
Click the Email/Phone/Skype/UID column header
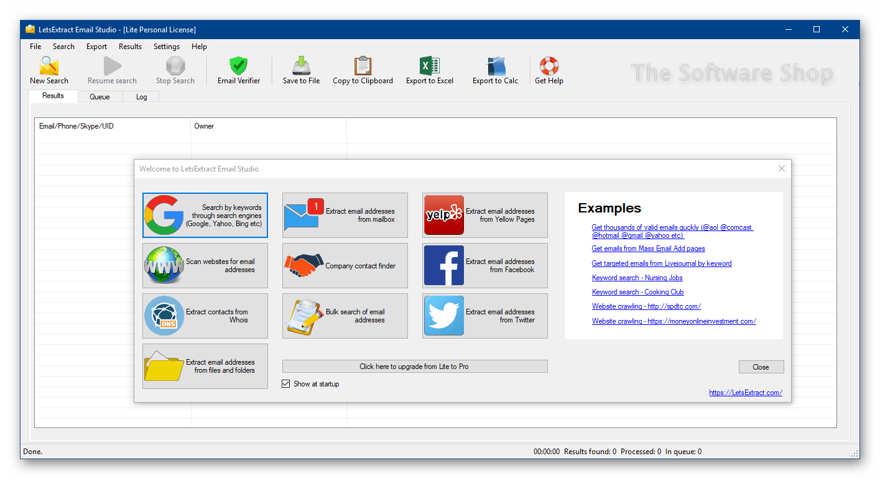coord(113,126)
